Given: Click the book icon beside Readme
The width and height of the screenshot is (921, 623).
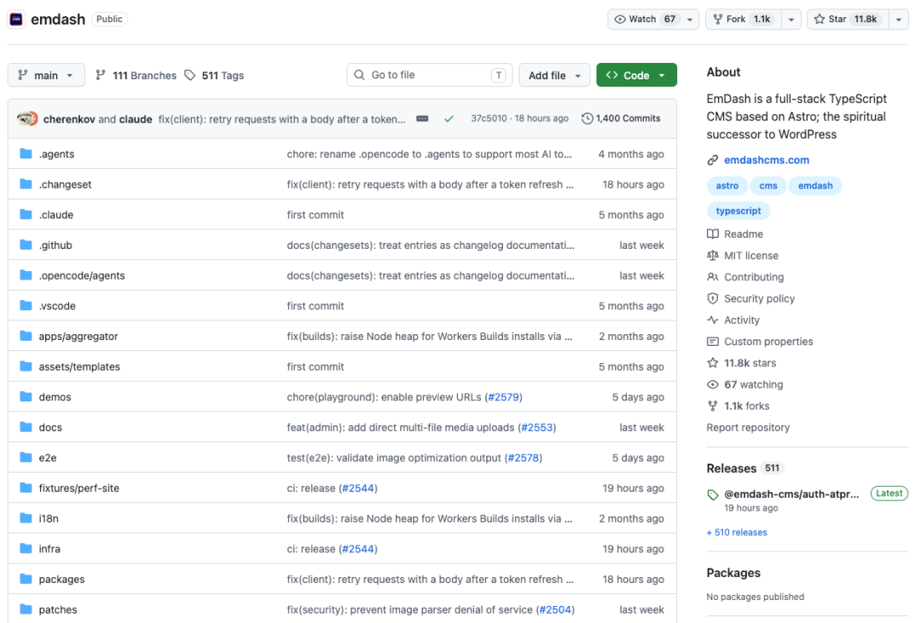Looking at the screenshot, I should click(712, 234).
